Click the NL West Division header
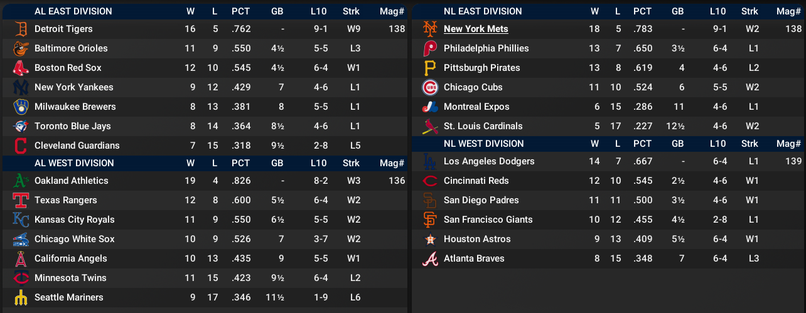Image resolution: width=806 pixels, height=313 pixels. [483, 144]
